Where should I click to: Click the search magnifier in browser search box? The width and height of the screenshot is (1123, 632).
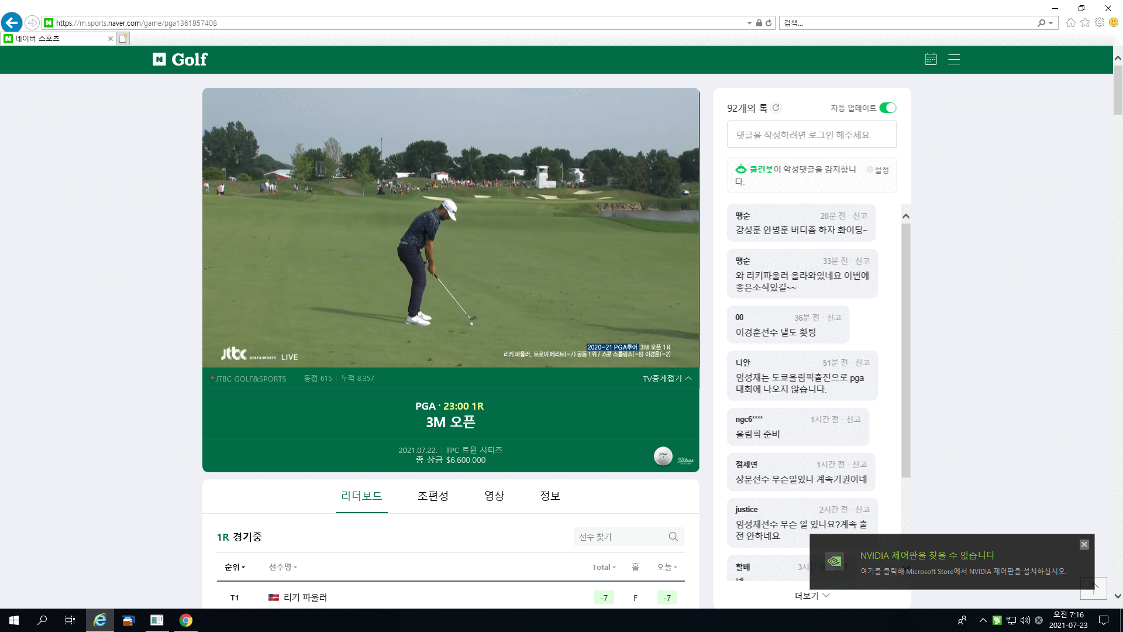[x=1041, y=23]
